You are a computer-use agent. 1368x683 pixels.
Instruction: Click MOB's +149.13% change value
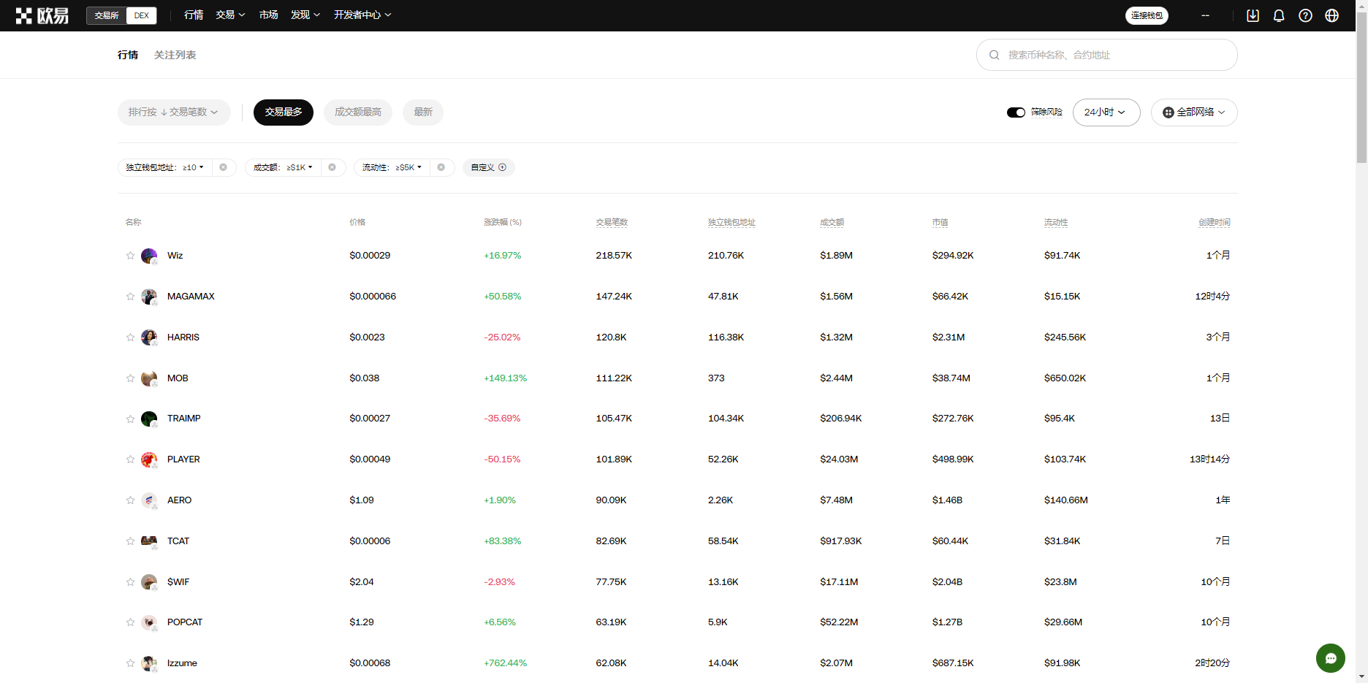(505, 378)
